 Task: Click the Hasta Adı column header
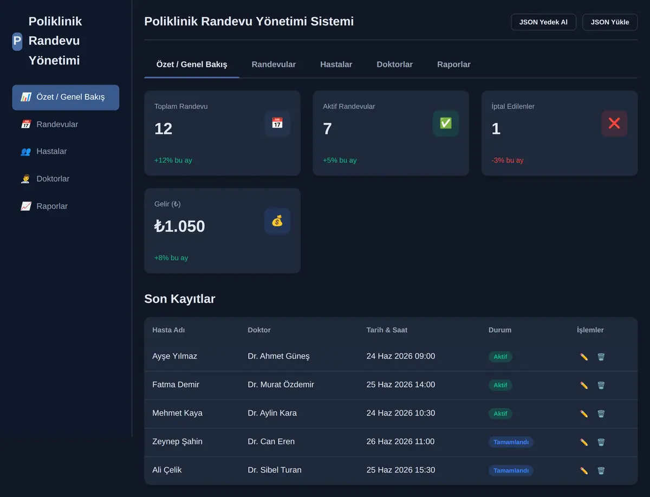point(168,330)
